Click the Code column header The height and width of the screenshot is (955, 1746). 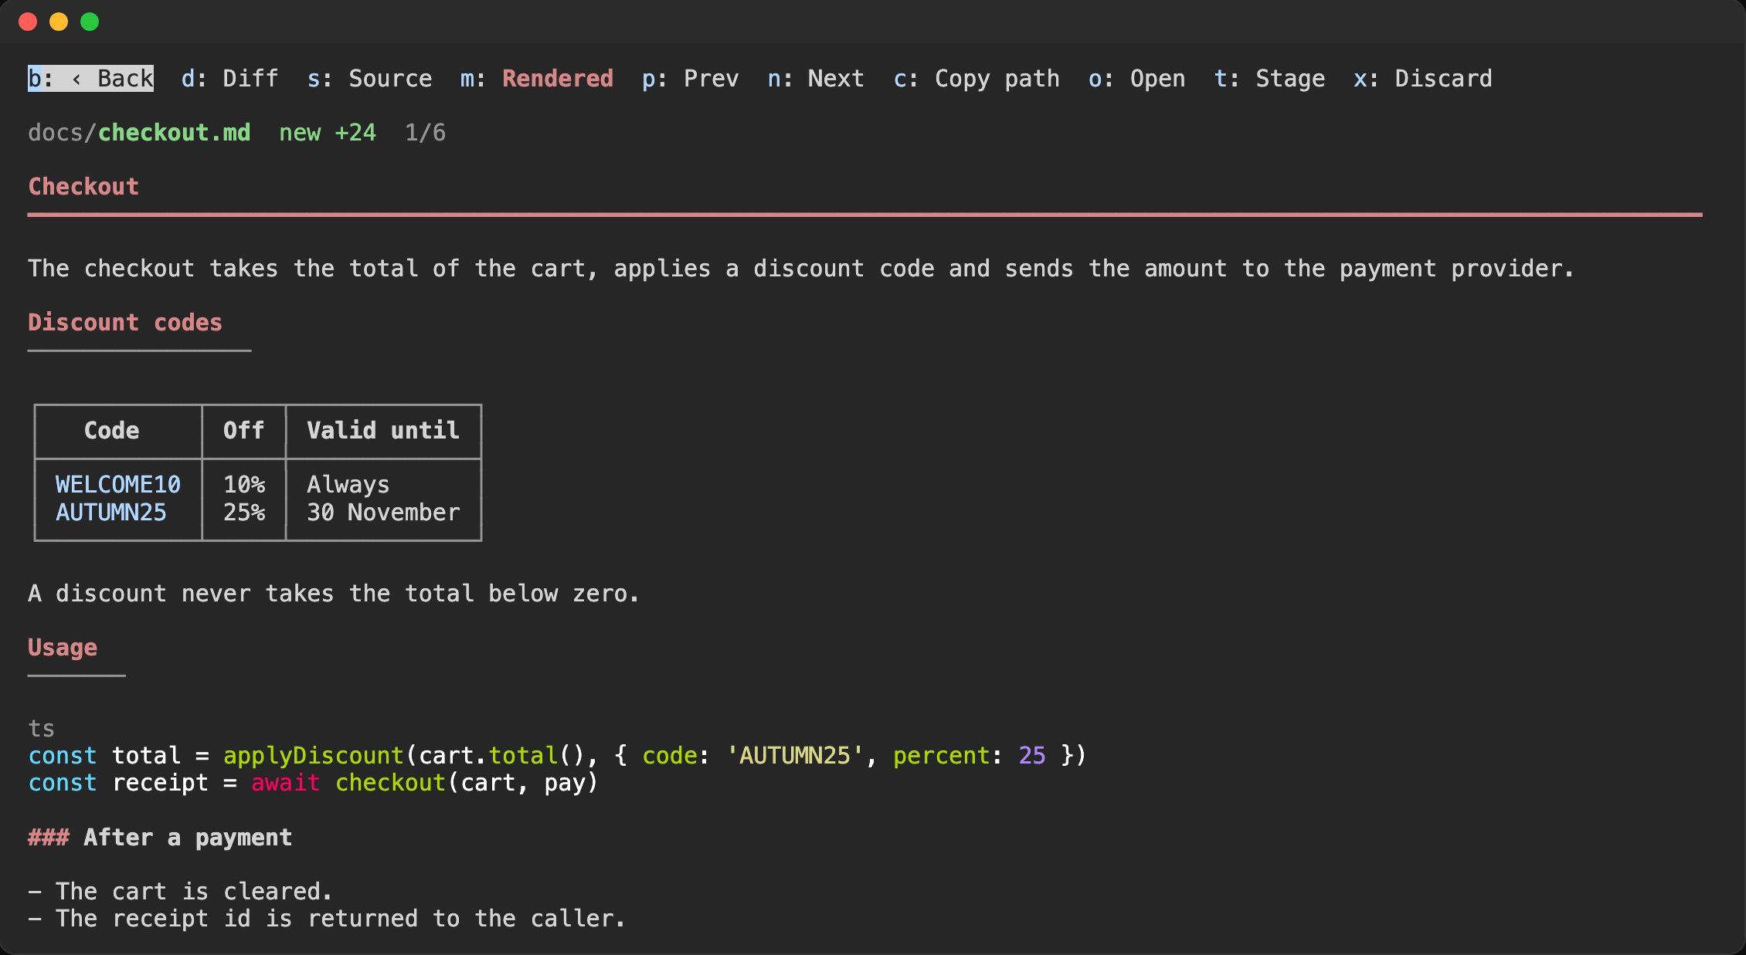(x=111, y=431)
